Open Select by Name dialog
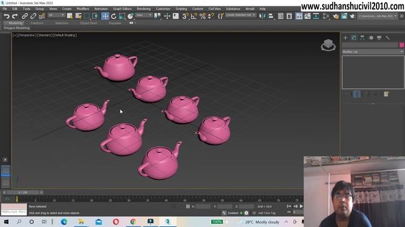405x227 pixels. (78, 16)
